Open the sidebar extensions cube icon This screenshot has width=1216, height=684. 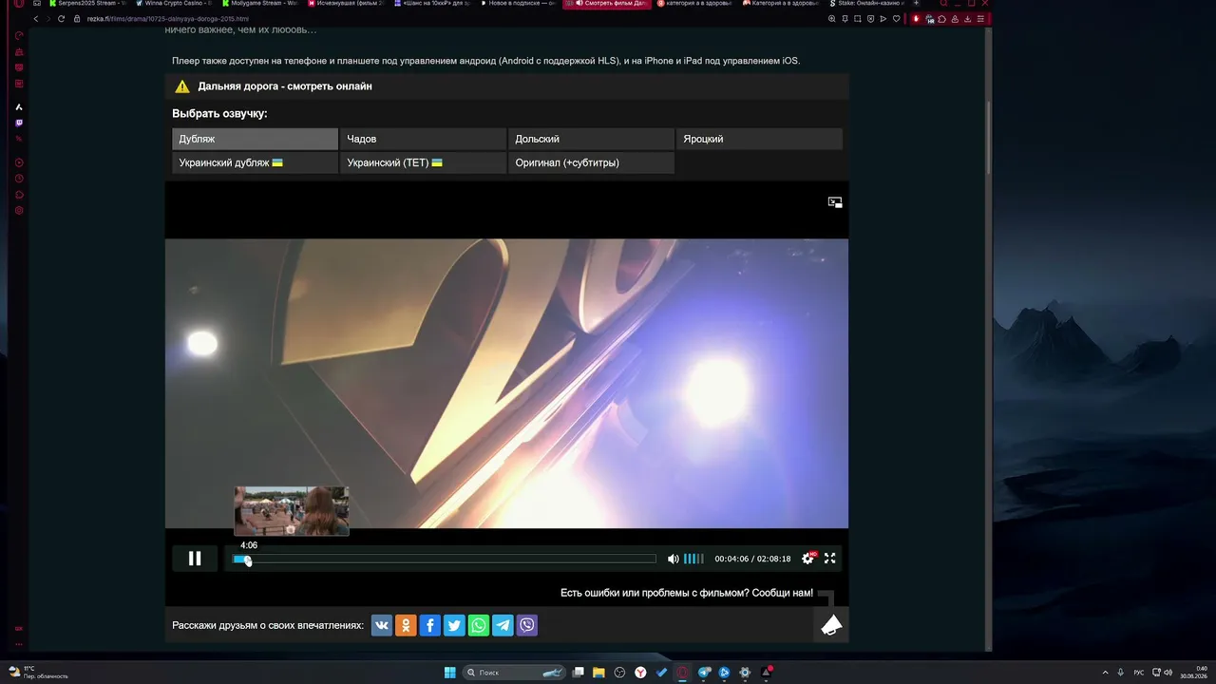pos(19,195)
